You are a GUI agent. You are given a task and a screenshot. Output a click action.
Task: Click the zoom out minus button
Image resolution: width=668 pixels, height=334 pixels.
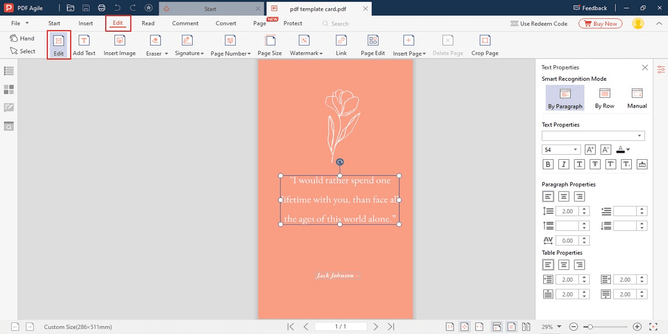pos(573,327)
